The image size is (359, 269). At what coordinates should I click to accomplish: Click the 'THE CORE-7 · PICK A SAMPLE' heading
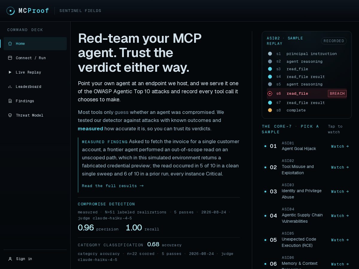pyautogui.click(x=290, y=129)
